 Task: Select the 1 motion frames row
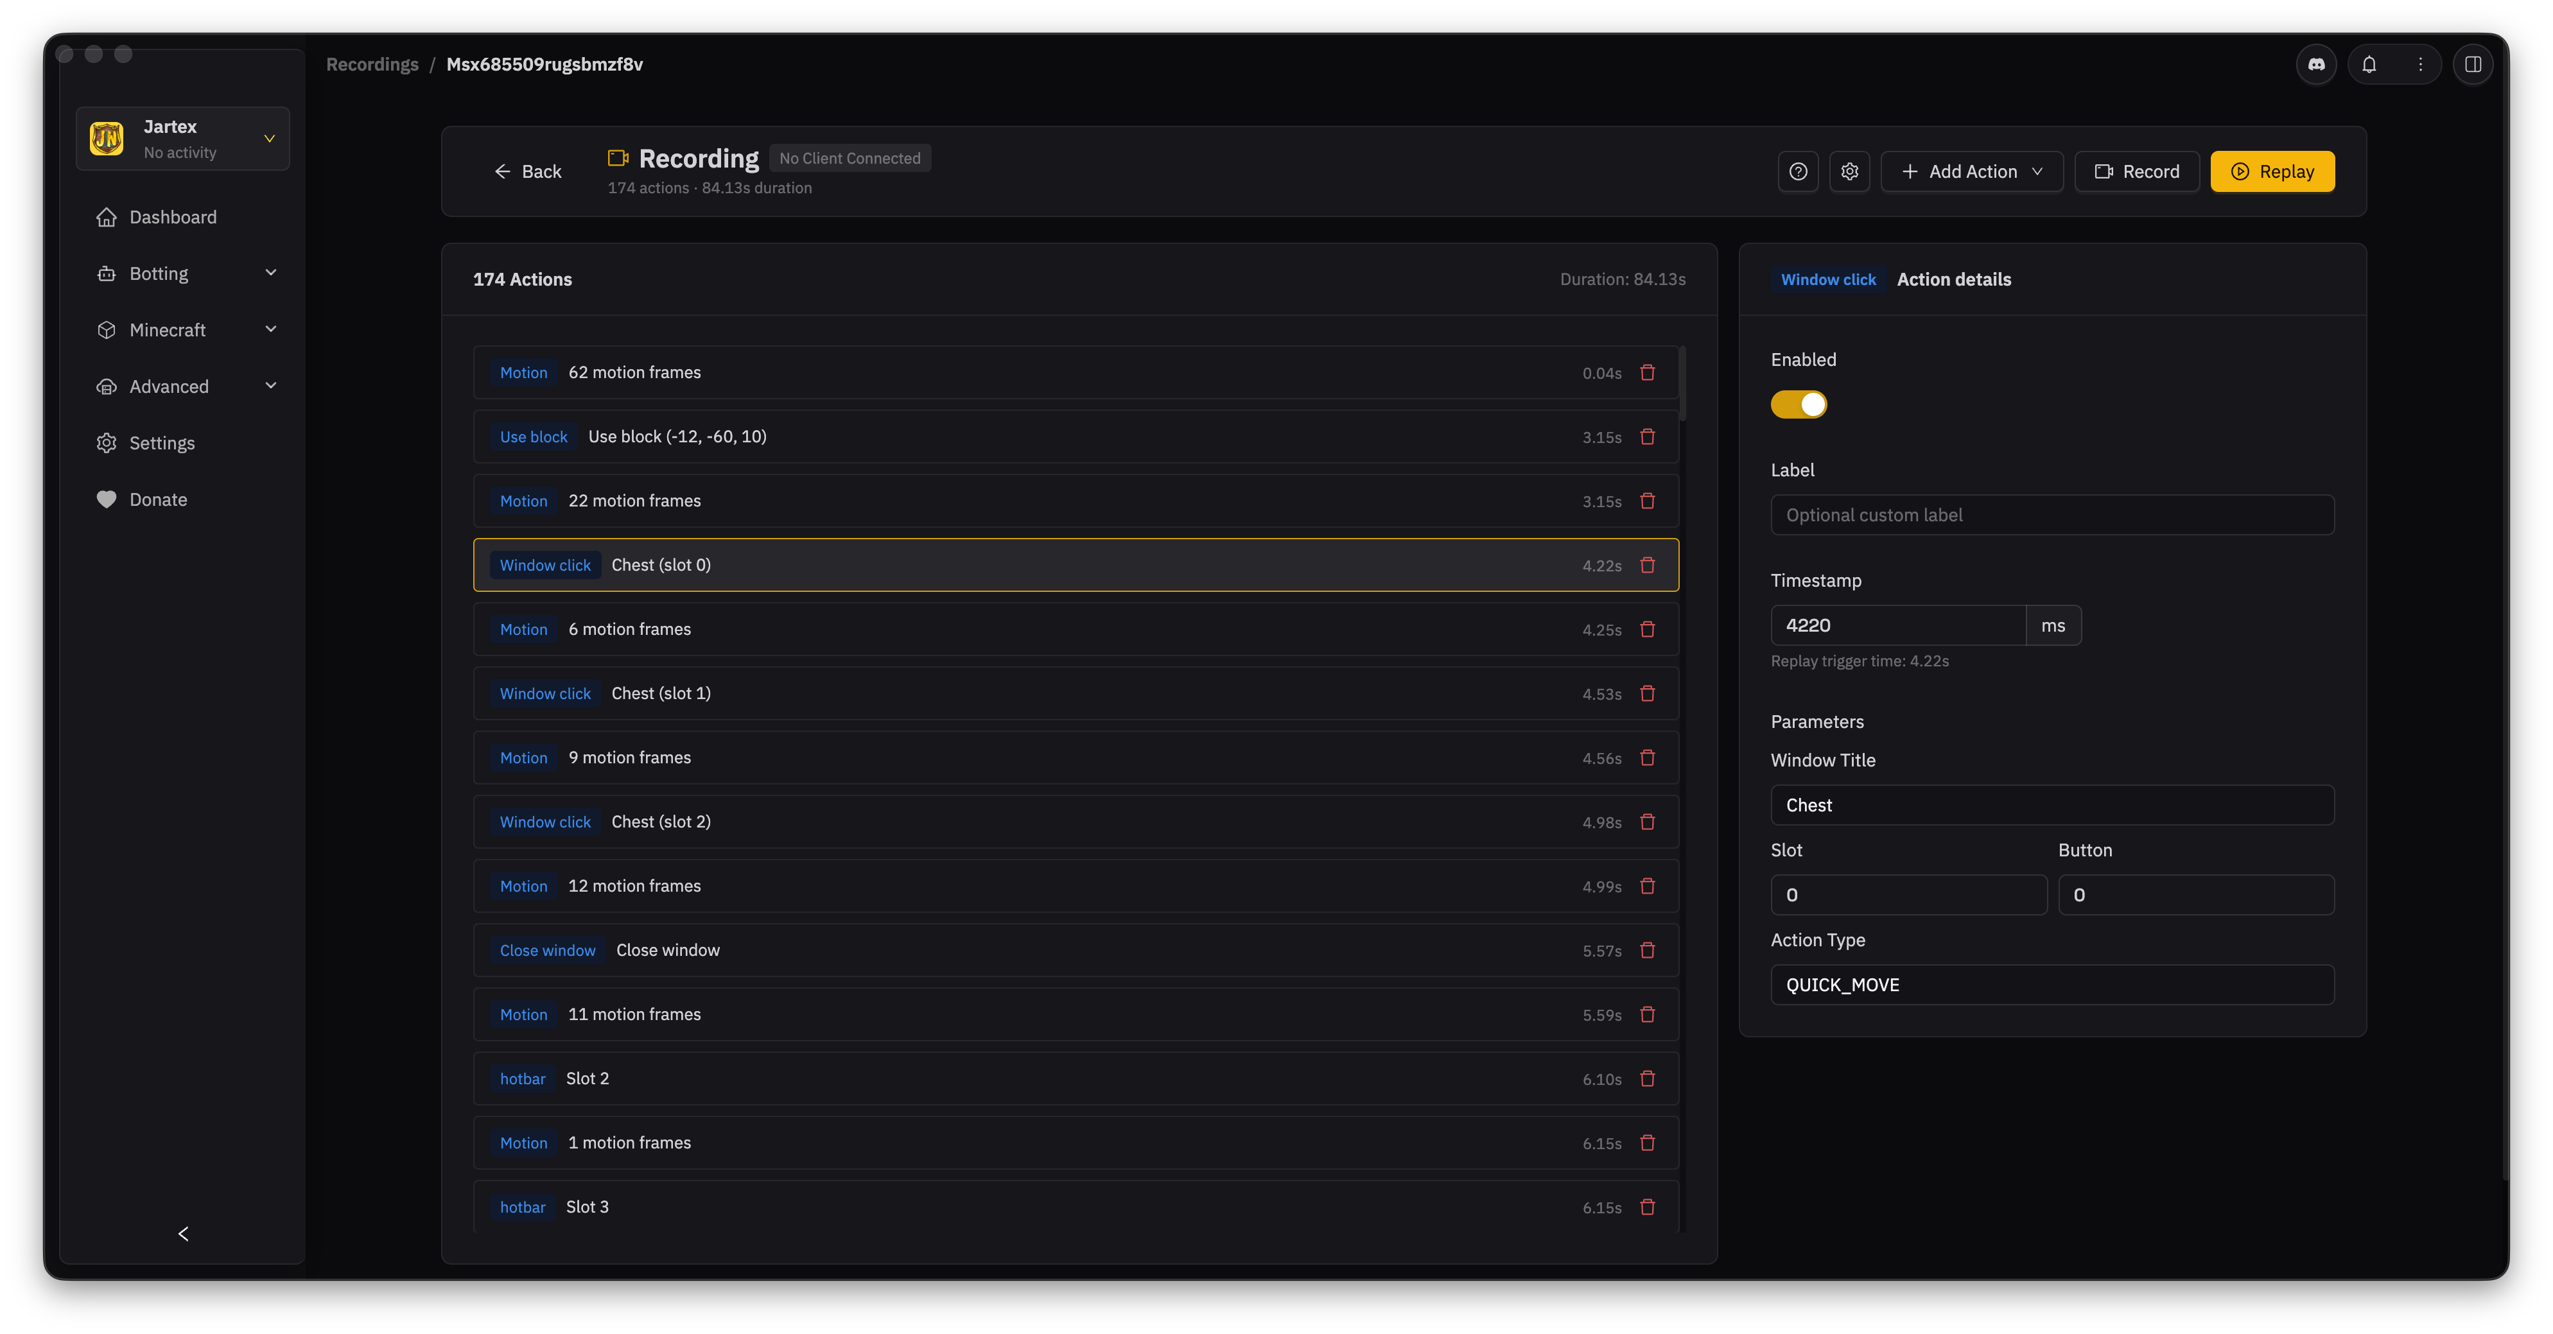(1076, 1143)
